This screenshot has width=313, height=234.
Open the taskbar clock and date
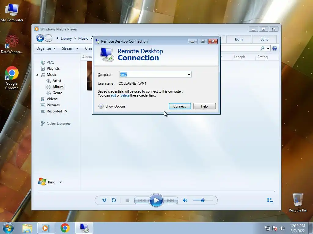click(x=297, y=228)
